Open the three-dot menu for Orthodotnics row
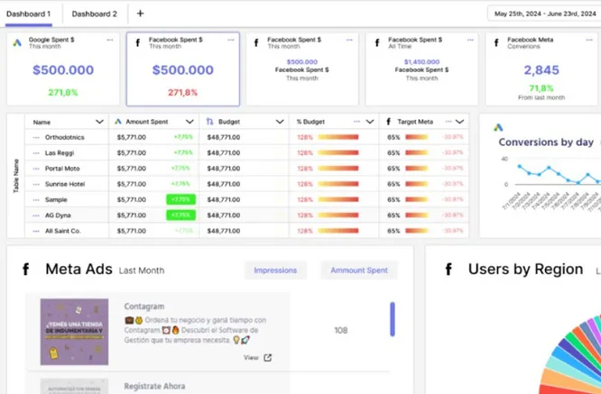 [36, 137]
